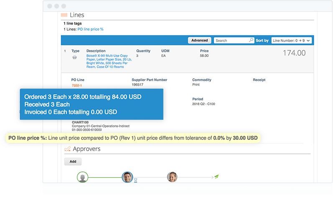Image resolution: width=333 pixels, height=203 pixels.
Task: Click the orange Lines section icon
Action: pyautogui.click(x=64, y=15)
